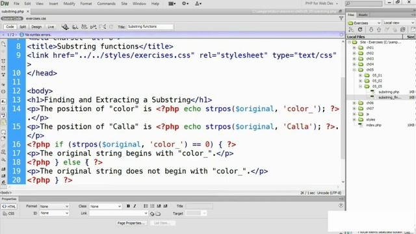Select the styles folder
Viewport: 416px width, 234px height.
click(370, 120)
